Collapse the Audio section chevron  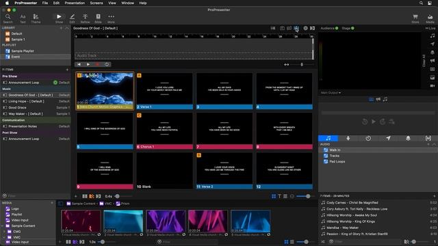click(434, 144)
